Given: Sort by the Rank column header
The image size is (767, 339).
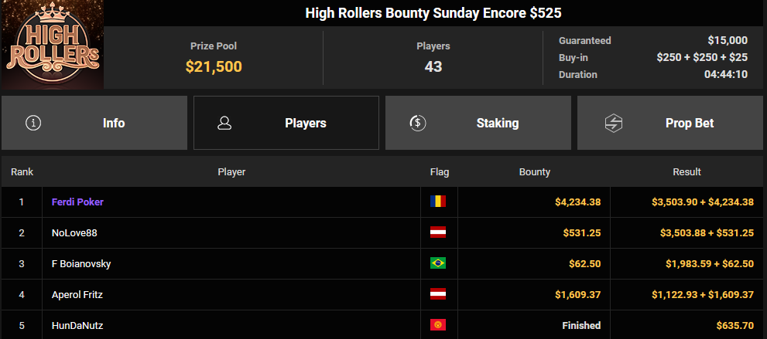Looking at the screenshot, I should click(22, 172).
